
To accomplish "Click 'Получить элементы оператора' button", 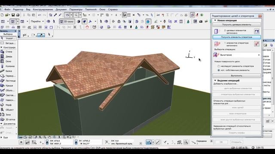I will coord(237,37).
